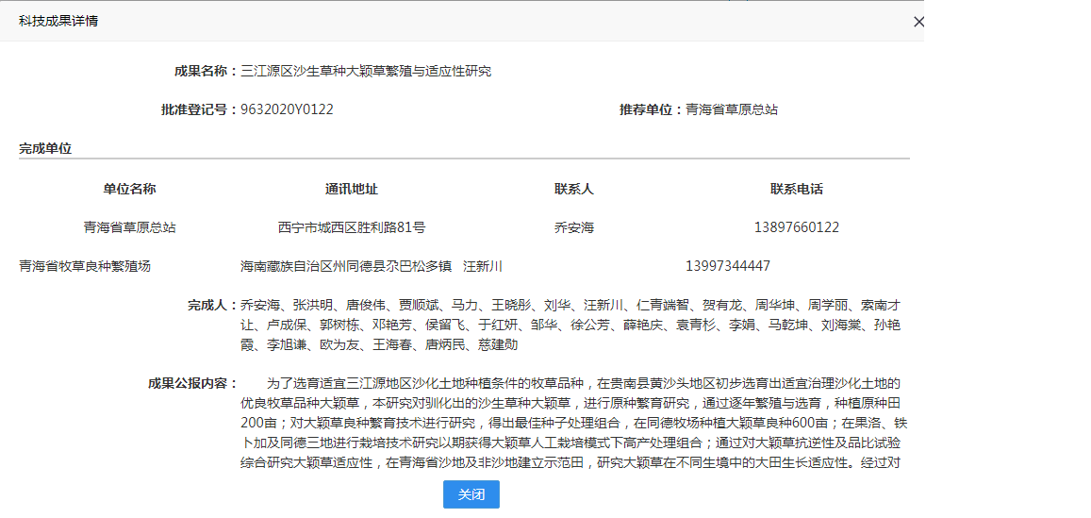Click phone number 13897660122
1091x518 pixels.
click(797, 227)
